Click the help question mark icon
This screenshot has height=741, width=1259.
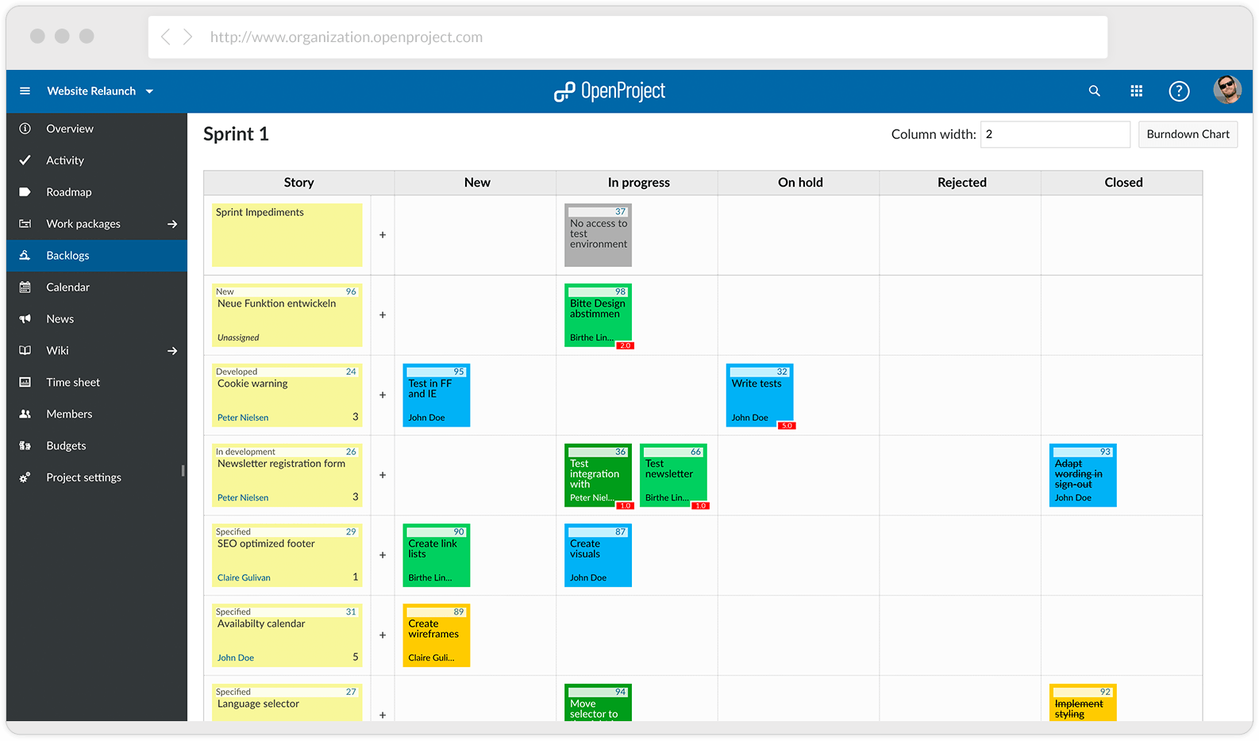point(1179,91)
